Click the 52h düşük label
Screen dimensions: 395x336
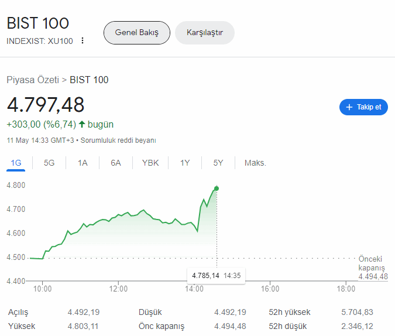(x=288, y=327)
